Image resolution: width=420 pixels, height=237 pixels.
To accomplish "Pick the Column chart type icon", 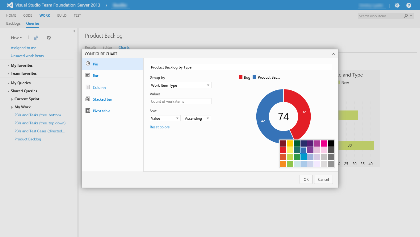I will pos(88,87).
